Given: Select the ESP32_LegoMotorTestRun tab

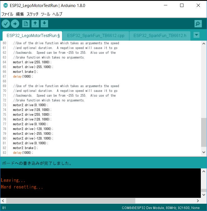Looking at the screenshot, I should (32, 36).
